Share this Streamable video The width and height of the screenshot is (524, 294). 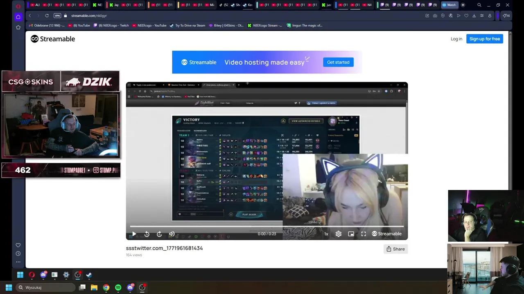(395, 249)
